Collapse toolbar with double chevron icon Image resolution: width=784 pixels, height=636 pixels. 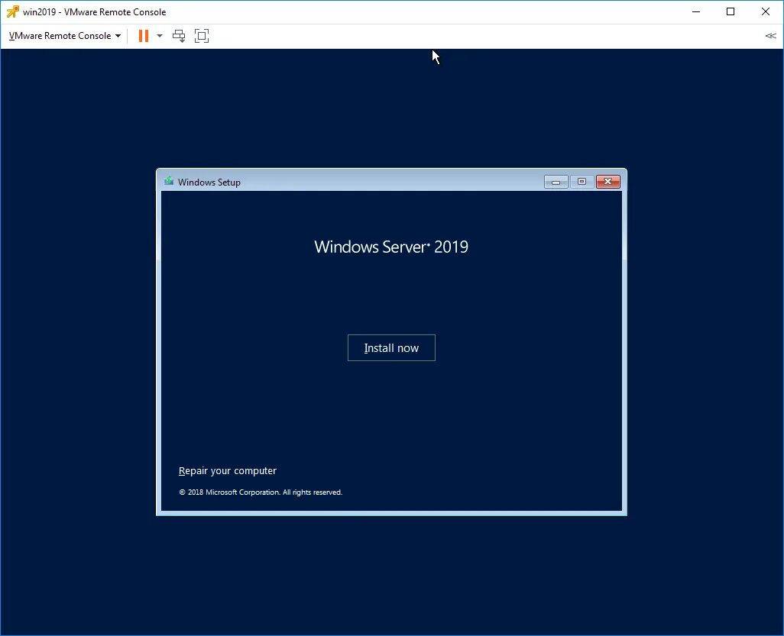tap(770, 35)
